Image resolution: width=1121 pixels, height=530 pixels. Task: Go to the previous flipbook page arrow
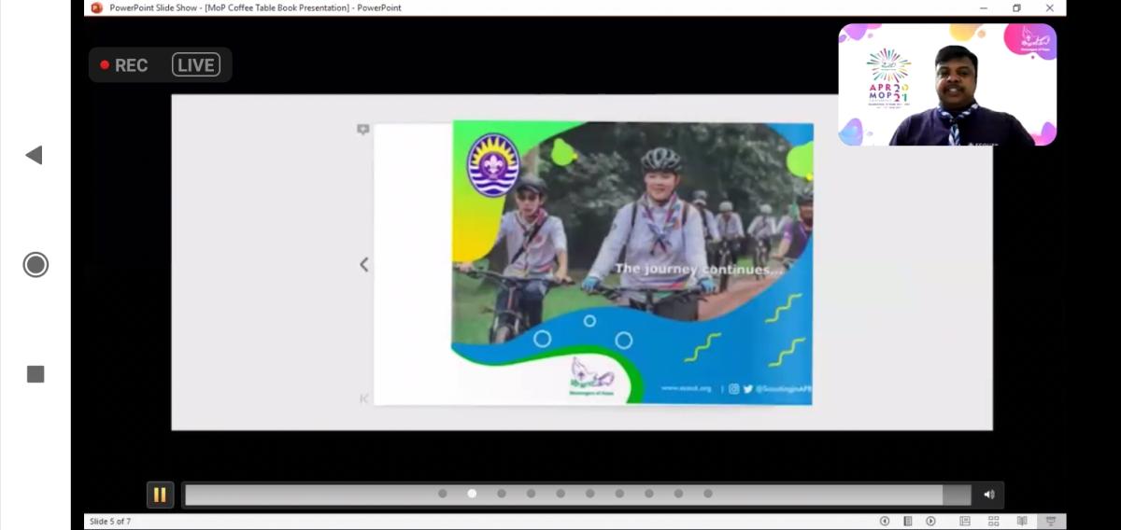(364, 265)
